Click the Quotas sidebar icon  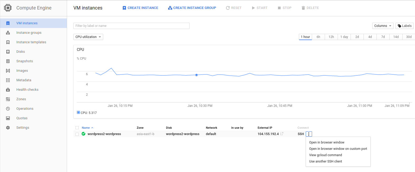(8, 118)
